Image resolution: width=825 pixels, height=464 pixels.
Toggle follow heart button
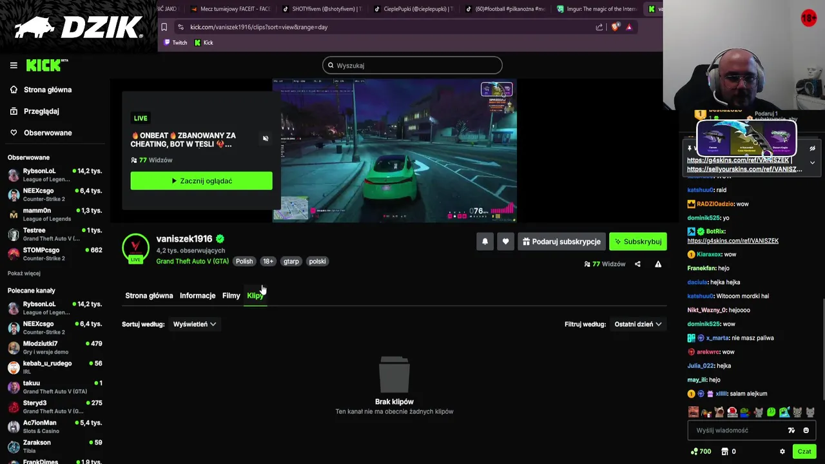click(x=505, y=242)
